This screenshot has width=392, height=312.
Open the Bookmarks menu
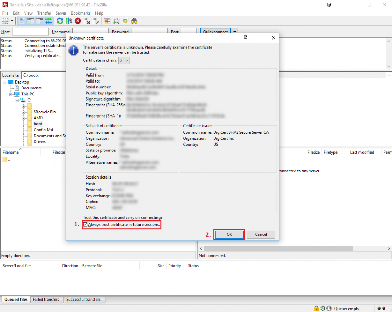pos(80,13)
